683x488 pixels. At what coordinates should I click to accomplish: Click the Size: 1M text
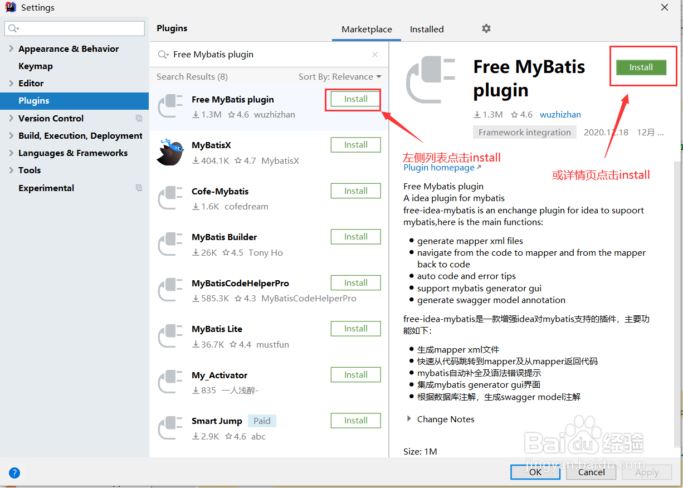coord(420,452)
